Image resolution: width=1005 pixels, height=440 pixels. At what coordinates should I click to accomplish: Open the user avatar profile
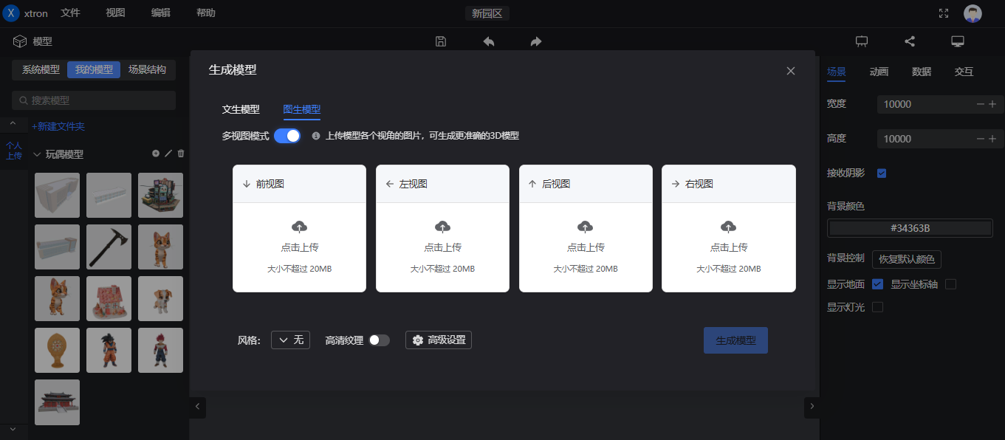973,13
